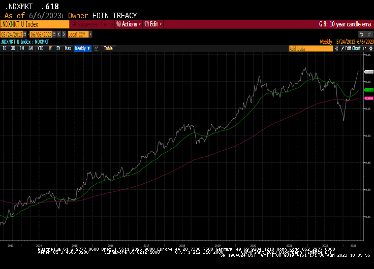Click the .NDXMKT U Index security field

pos(35,24)
